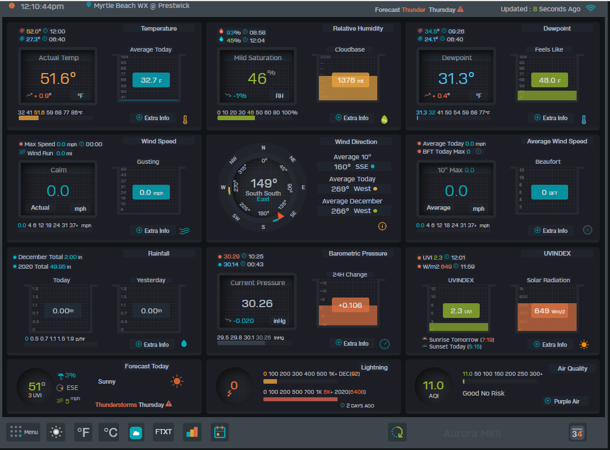Image resolution: width=610 pixels, height=450 pixels.
Task: Click the clock icon next to BFT Today Max
Action: point(479,151)
